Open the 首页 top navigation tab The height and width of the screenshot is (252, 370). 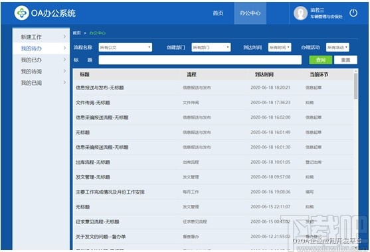tap(218, 13)
